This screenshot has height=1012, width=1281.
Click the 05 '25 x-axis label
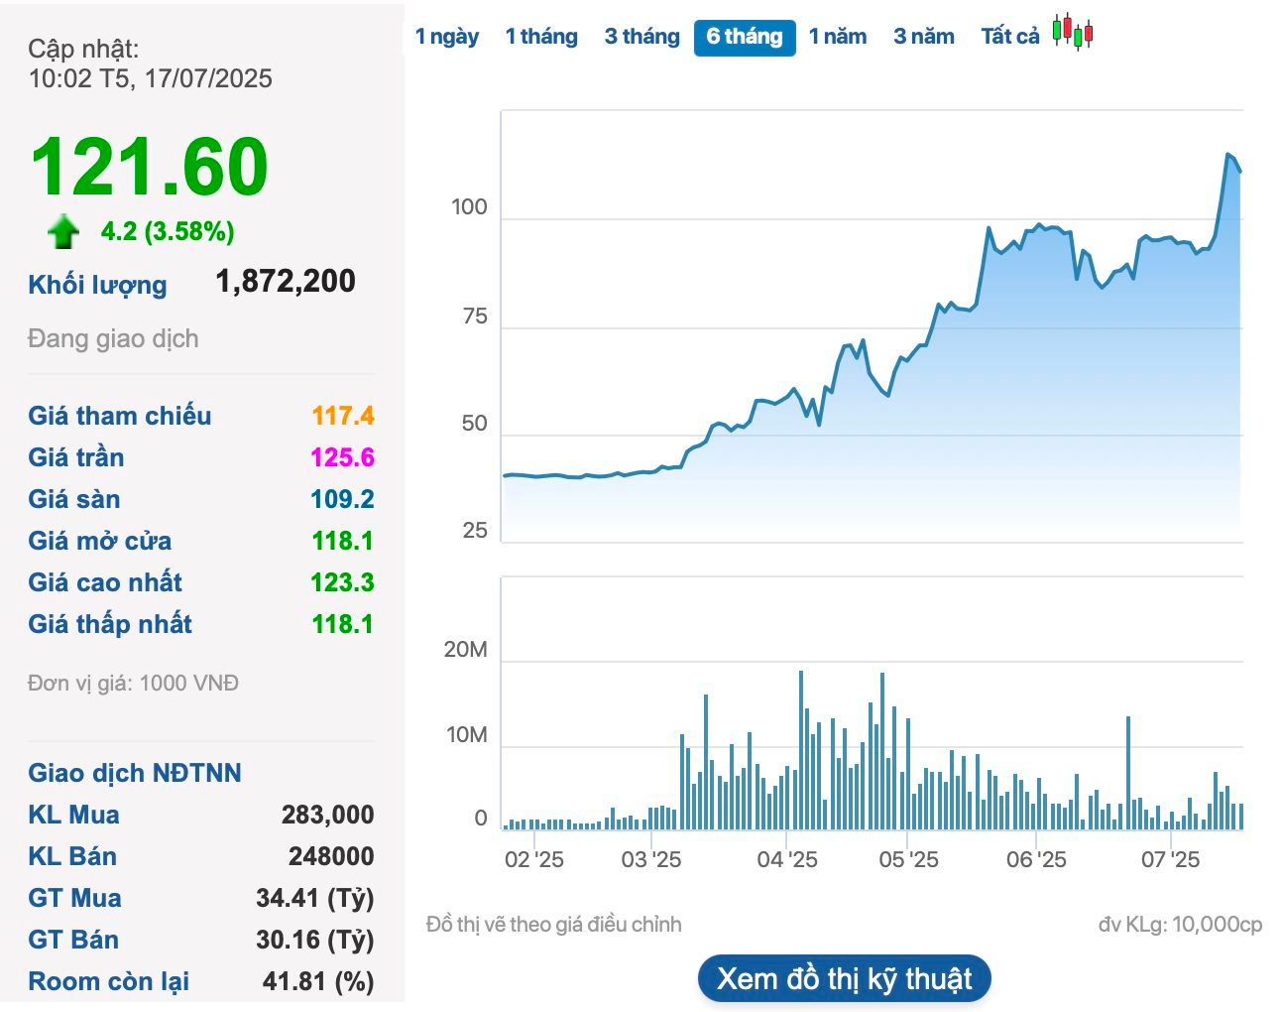pos(908,860)
